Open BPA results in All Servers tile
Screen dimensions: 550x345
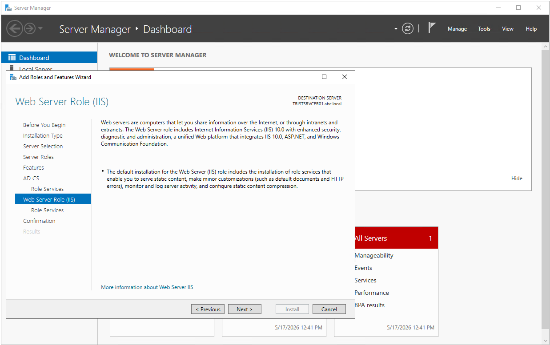(x=369, y=305)
